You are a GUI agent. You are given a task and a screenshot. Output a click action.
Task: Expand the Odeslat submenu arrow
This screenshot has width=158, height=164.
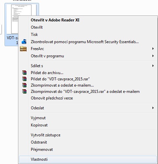click(153, 108)
